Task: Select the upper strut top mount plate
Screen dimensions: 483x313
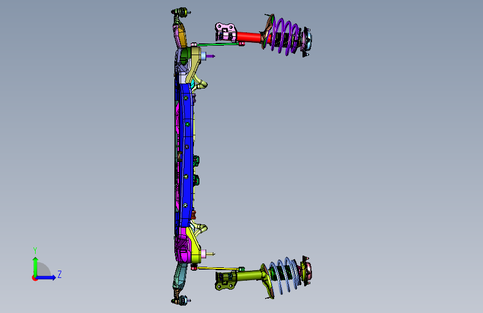Action: tap(306, 42)
